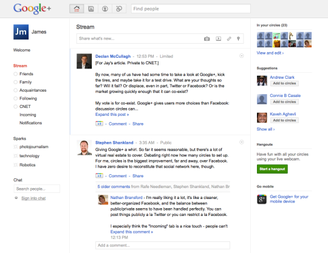Open Stephen Shankland's name link

pos(114,143)
